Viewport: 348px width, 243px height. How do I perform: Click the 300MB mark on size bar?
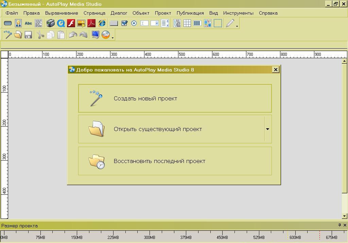[150, 238]
